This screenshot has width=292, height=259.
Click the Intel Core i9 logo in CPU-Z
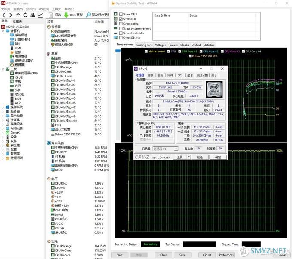click(x=214, y=89)
